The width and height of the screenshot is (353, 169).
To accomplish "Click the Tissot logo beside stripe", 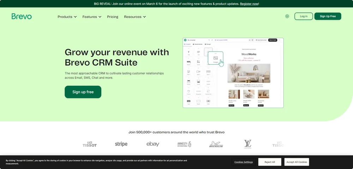I will point(90,144).
